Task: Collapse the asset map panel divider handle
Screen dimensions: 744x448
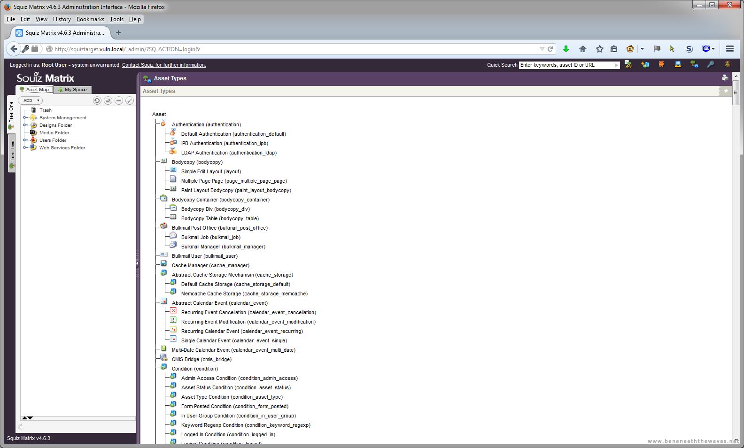Action: [137, 263]
